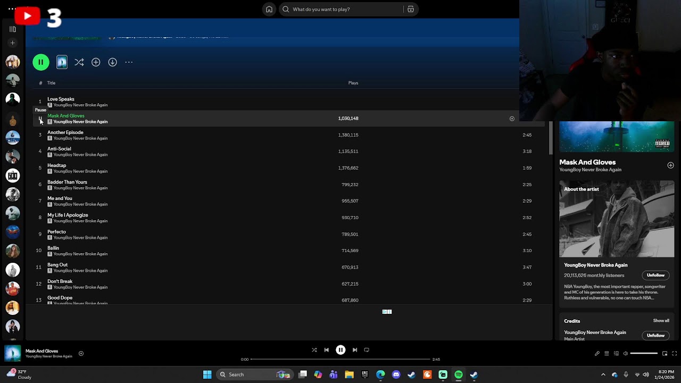681x383 pixels.
Task: Pause the Mask And Gloves track row
Action: (x=40, y=119)
